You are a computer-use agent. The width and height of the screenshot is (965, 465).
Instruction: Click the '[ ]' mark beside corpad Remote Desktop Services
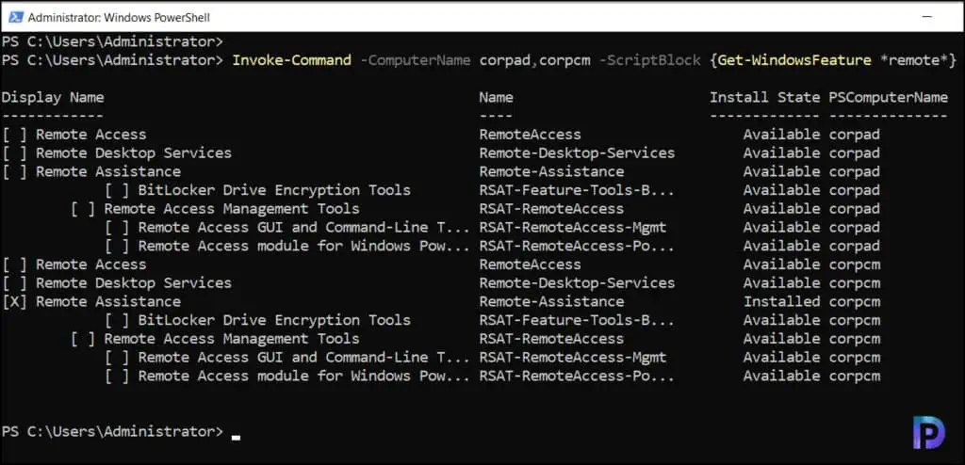14,152
